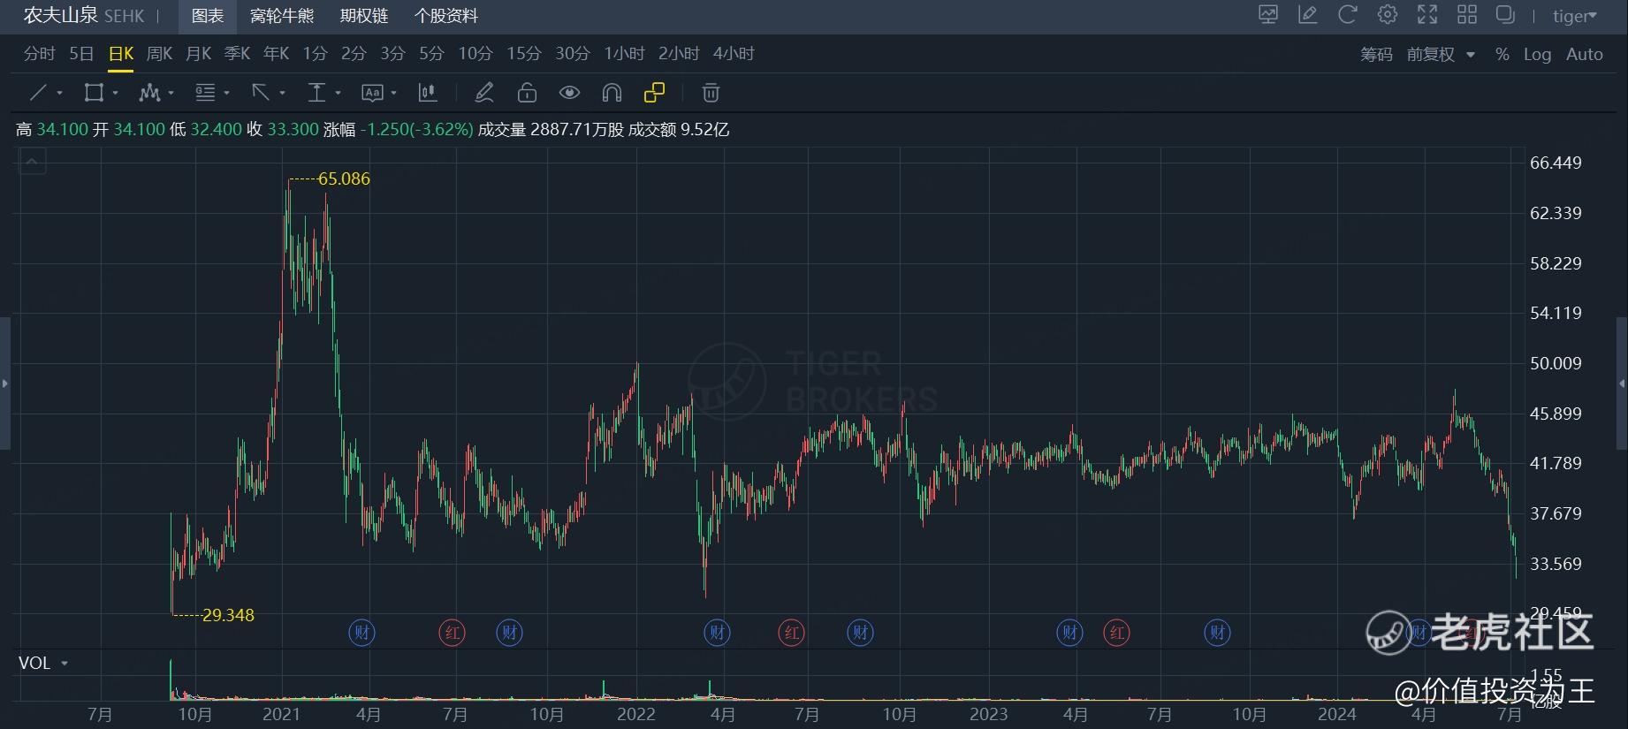Click the first red 红 dividend marker
Image resolution: width=1628 pixels, height=729 pixels.
tap(453, 633)
